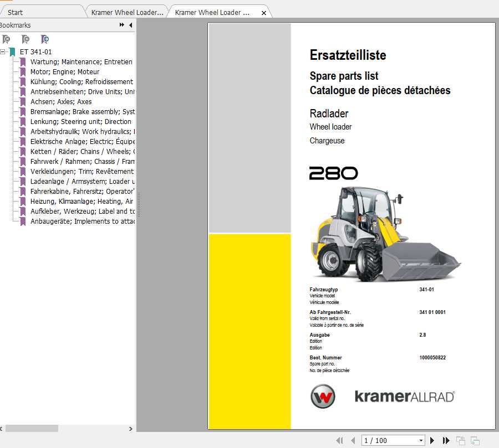
Task: Open Verkleidungen; Trim bookmark
Action: (82, 171)
